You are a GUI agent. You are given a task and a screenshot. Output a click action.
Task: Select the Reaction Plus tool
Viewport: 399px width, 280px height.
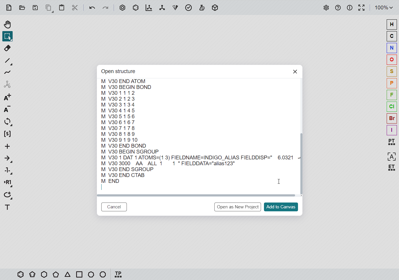click(x=7, y=146)
